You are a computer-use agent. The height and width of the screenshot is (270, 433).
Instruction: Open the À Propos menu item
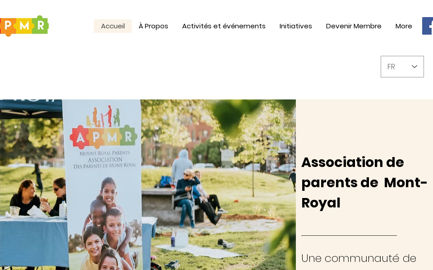(153, 26)
